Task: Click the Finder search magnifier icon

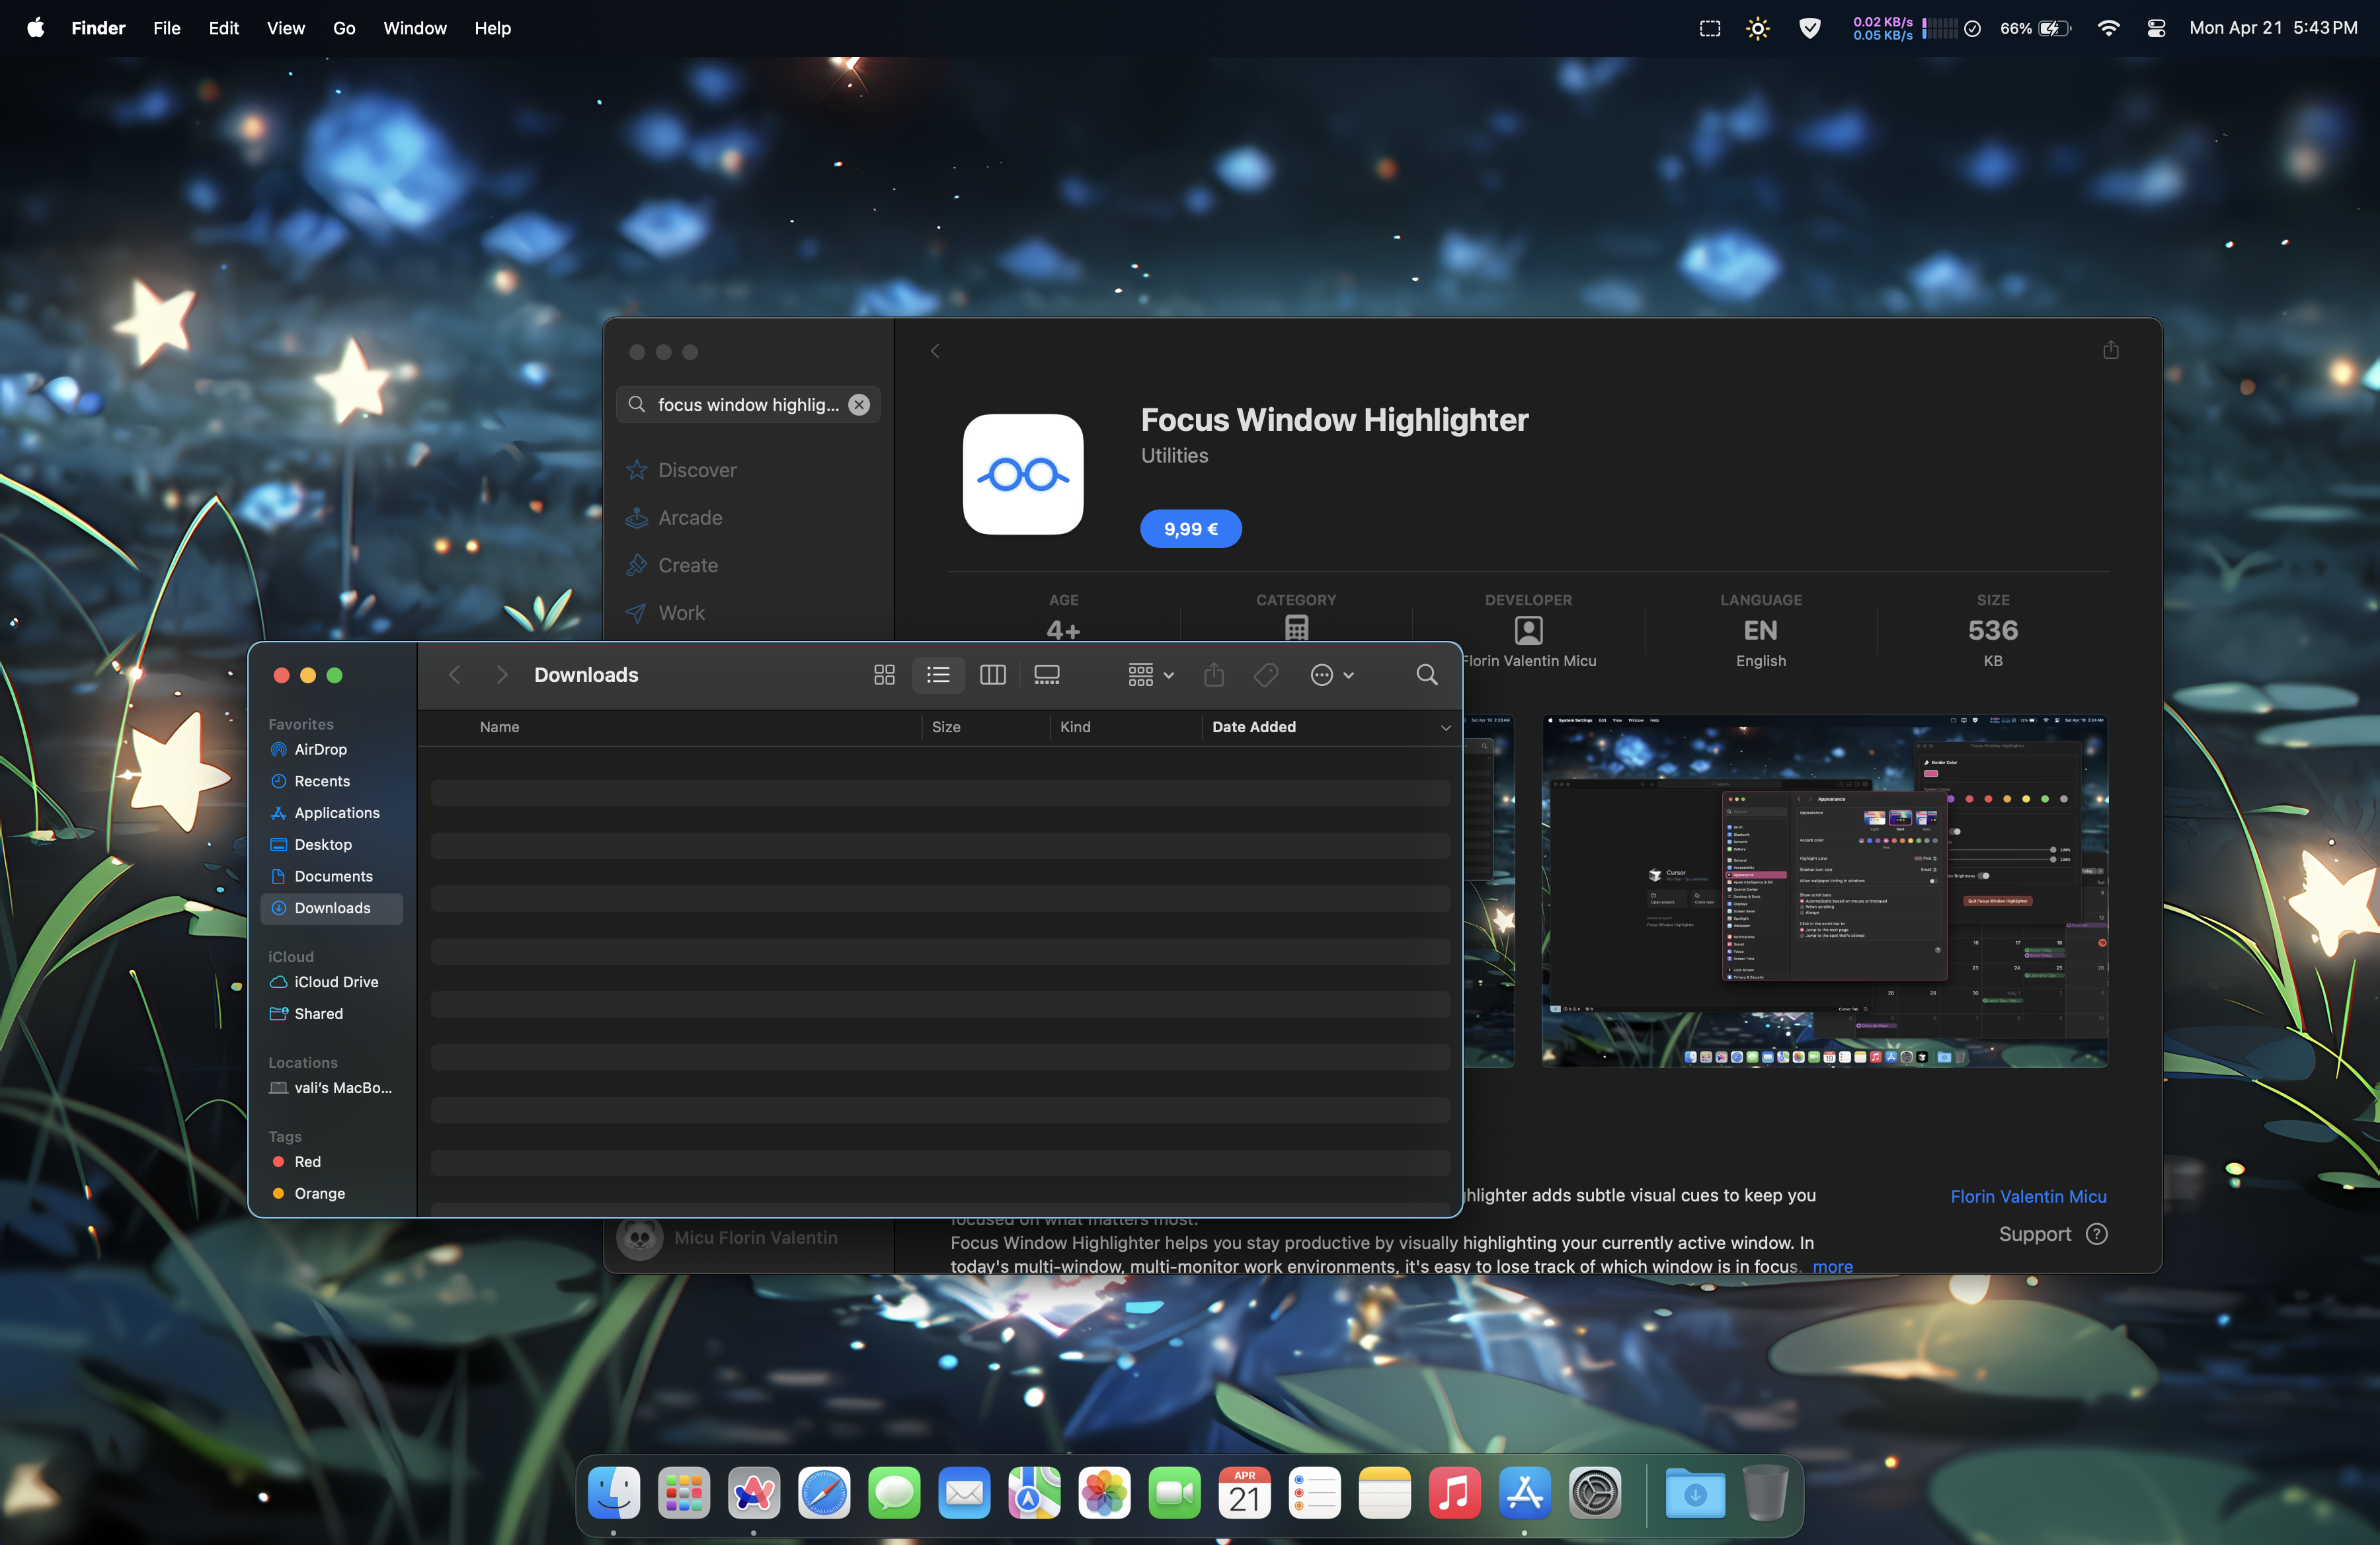Action: 1427,675
